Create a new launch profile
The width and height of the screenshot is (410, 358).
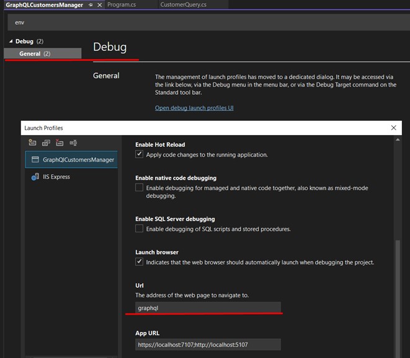tap(33, 142)
